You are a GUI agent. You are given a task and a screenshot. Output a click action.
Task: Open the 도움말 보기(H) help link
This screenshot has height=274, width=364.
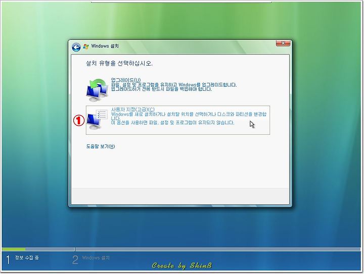pos(101,146)
